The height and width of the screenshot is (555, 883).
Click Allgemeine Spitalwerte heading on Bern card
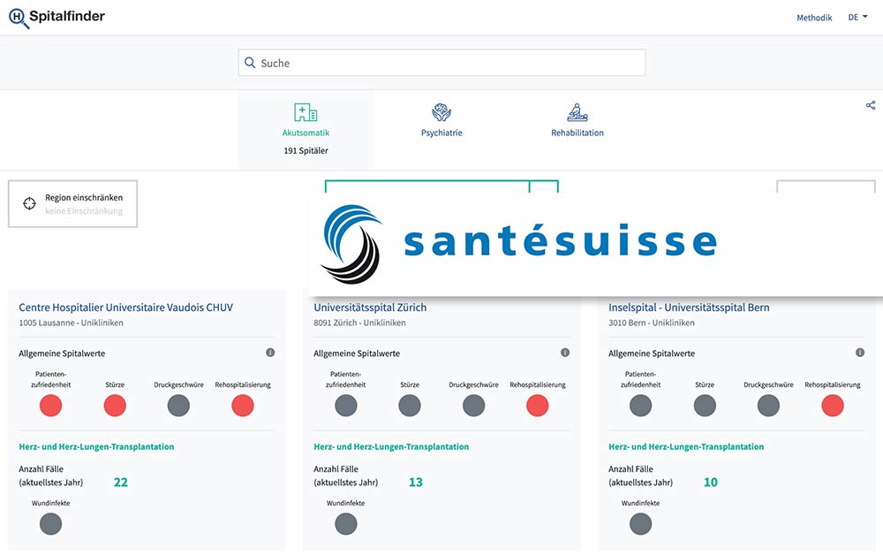tap(652, 354)
